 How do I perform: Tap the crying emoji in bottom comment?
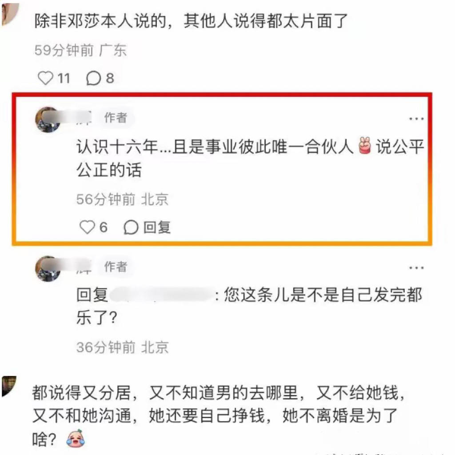[x=76, y=438]
